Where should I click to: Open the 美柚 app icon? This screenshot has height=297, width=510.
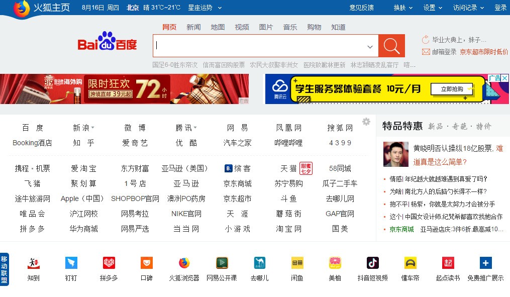point(335,263)
